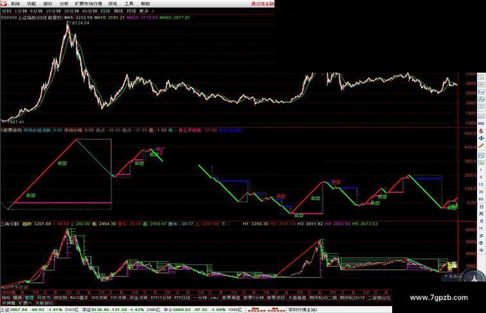Click the F10 info sidebar icon
The height and width of the screenshot is (313, 486).
pos(482,92)
